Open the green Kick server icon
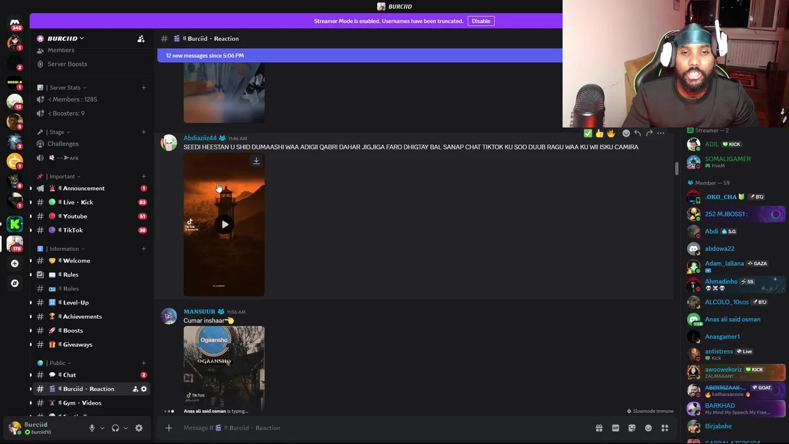This screenshot has height=444, width=789. 15,224
